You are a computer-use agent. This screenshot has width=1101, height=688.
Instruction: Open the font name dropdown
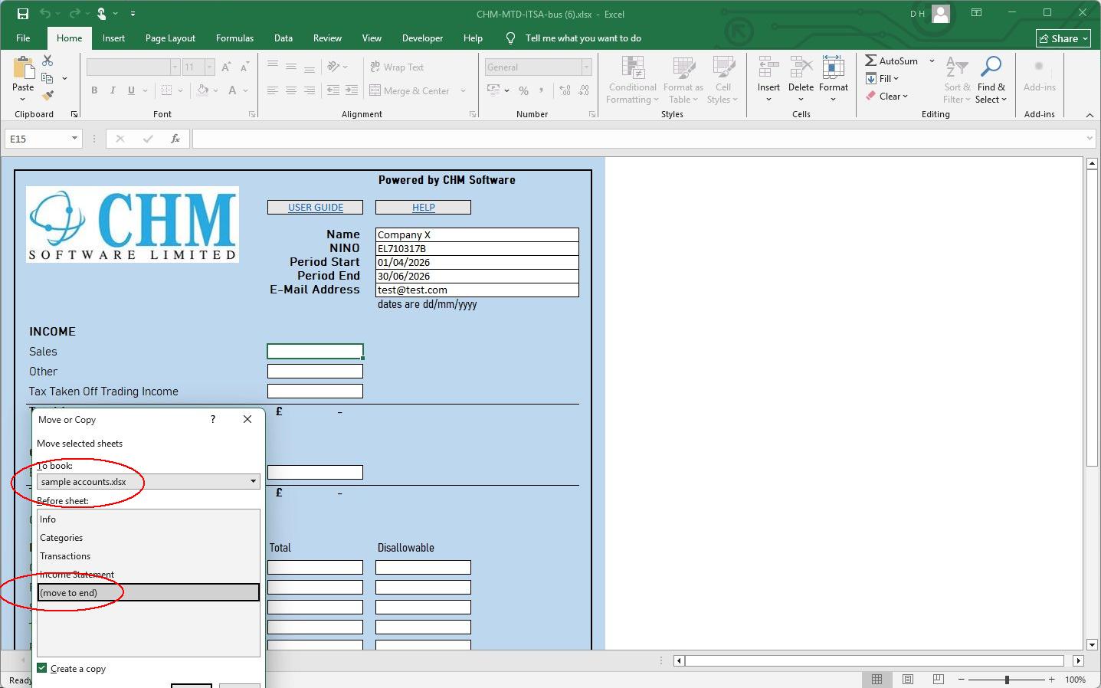(175, 67)
